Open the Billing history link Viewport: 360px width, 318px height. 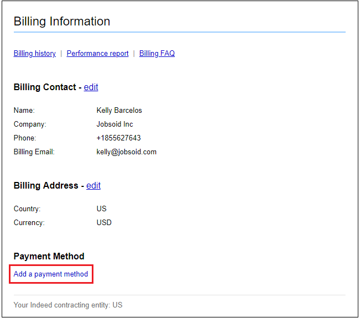[x=34, y=54]
